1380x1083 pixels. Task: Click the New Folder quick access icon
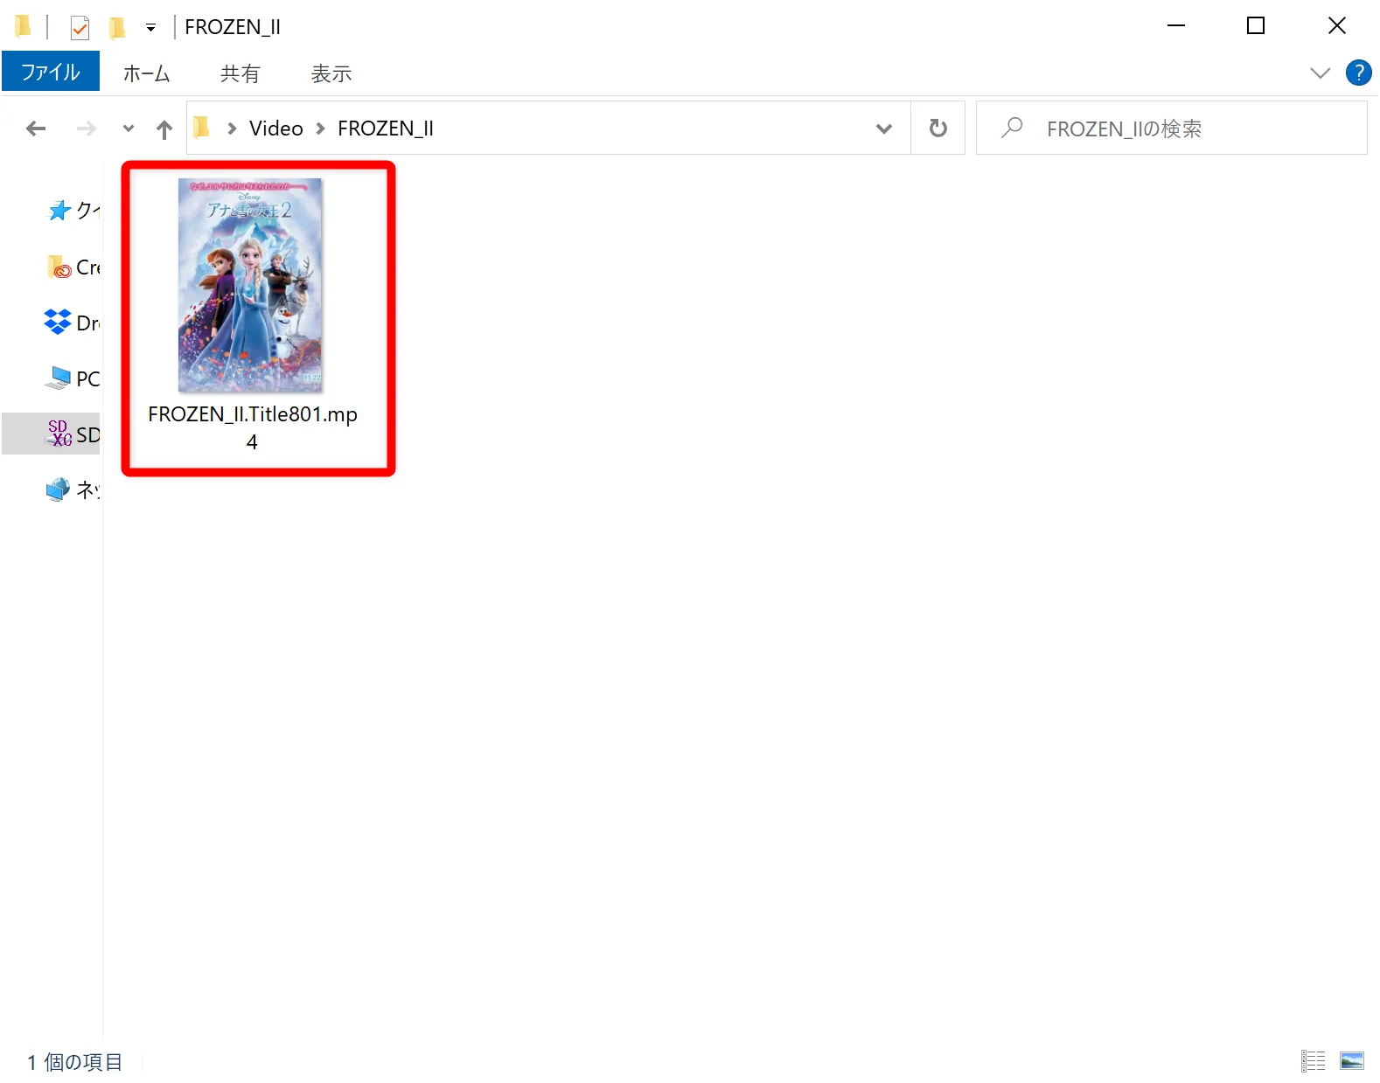(116, 28)
